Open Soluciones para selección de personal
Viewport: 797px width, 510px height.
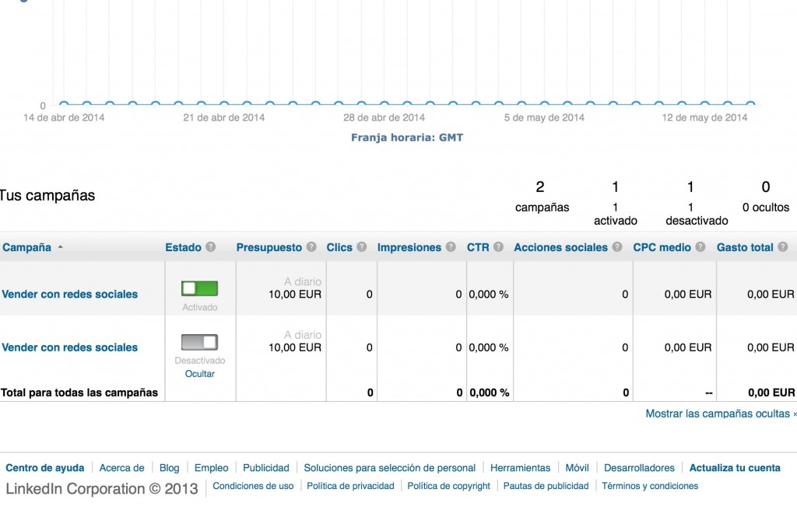[390, 468]
